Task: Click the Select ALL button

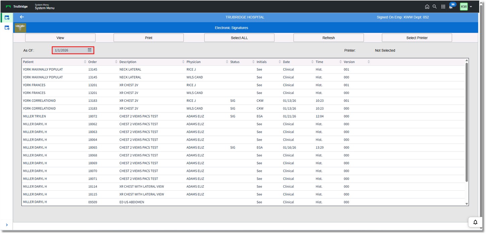Action: tap(239, 37)
